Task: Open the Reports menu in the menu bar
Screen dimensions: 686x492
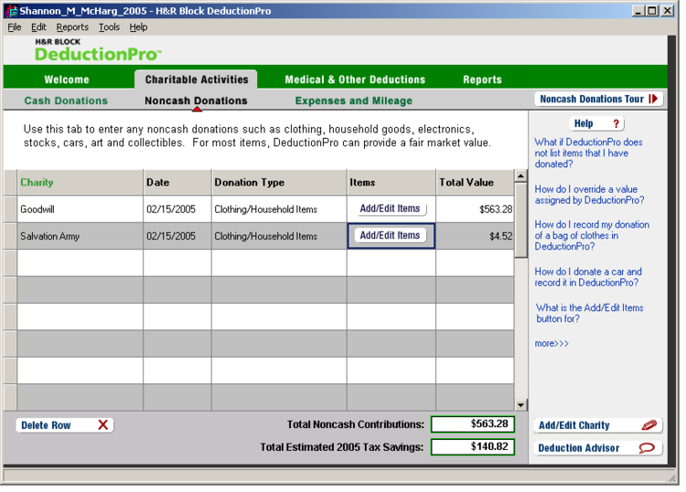Action: [x=72, y=27]
